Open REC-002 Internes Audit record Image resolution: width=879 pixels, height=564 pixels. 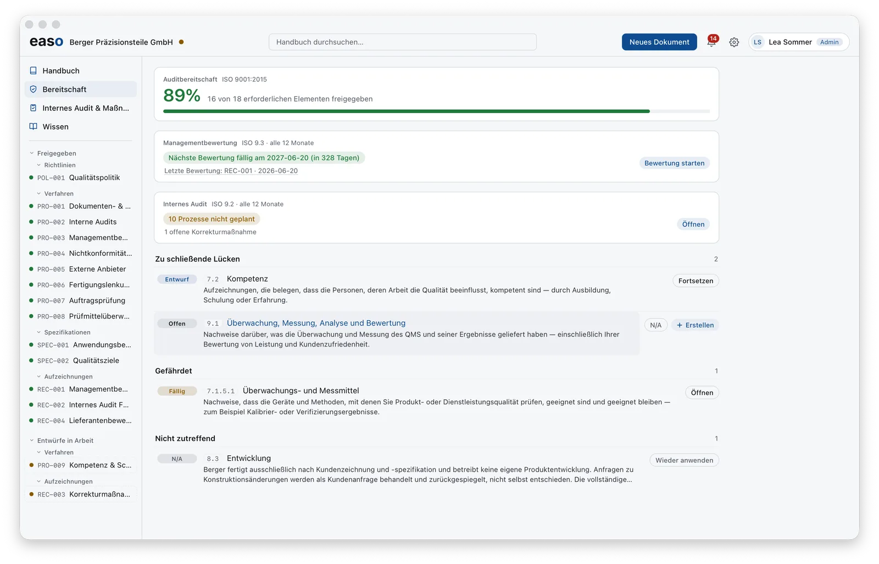81,405
